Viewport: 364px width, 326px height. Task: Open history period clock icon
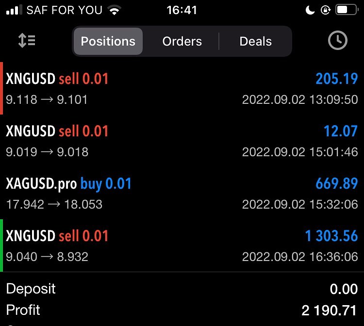(338, 41)
